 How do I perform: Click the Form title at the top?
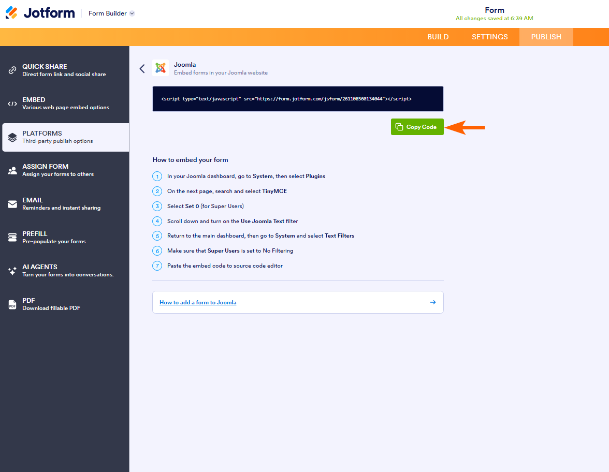494,10
